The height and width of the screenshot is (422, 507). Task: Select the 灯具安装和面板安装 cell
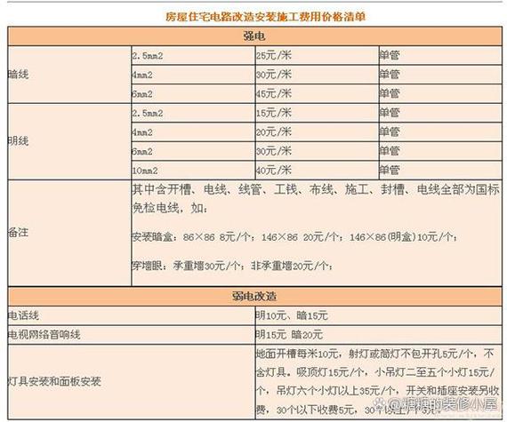coord(132,382)
